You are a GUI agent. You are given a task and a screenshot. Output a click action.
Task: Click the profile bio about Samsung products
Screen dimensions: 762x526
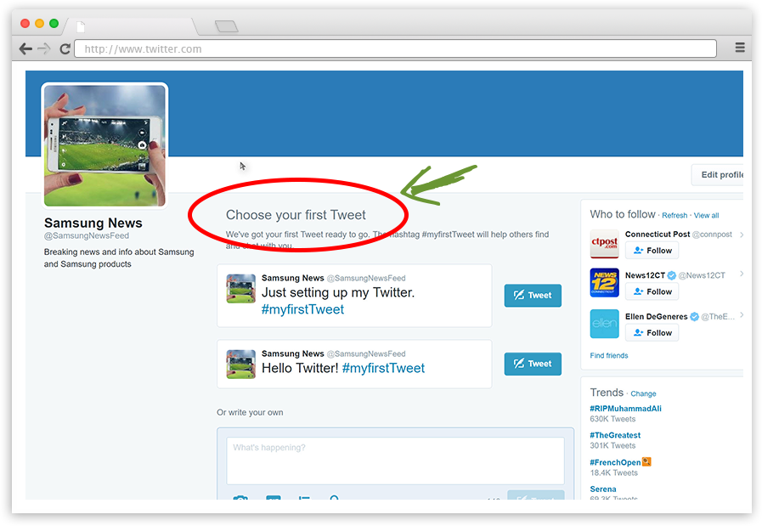pyautogui.click(x=119, y=258)
